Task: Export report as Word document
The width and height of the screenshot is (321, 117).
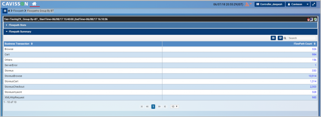Action: [x=312, y=19]
